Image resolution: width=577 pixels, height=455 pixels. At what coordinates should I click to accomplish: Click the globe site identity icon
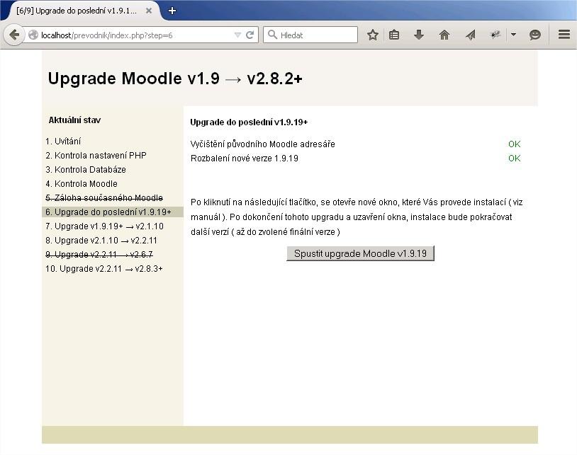coord(33,35)
